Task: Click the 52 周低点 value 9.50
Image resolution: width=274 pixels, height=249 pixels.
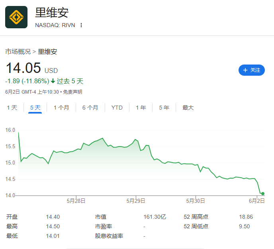Action: 244,226
